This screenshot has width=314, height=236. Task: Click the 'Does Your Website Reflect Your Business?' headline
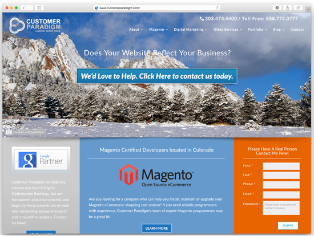click(157, 53)
